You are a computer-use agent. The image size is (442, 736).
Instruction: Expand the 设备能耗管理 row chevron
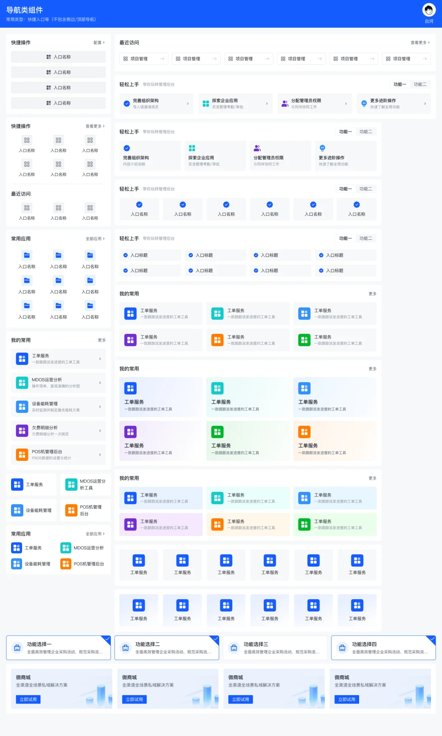tap(100, 407)
